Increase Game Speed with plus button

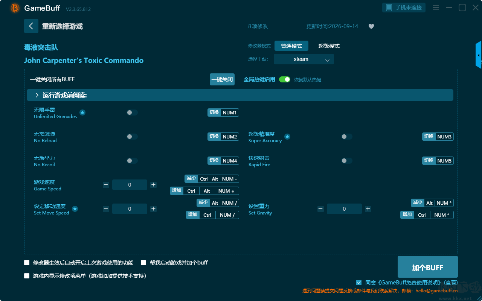pos(153,185)
